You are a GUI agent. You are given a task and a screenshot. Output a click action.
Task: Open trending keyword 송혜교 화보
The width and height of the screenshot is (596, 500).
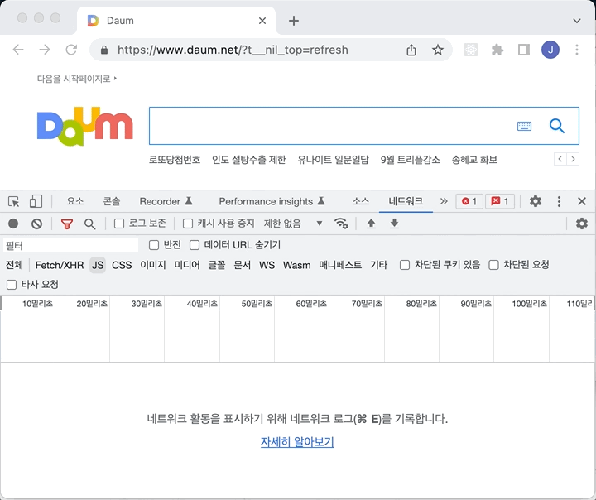pyautogui.click(x=474, y=160)
